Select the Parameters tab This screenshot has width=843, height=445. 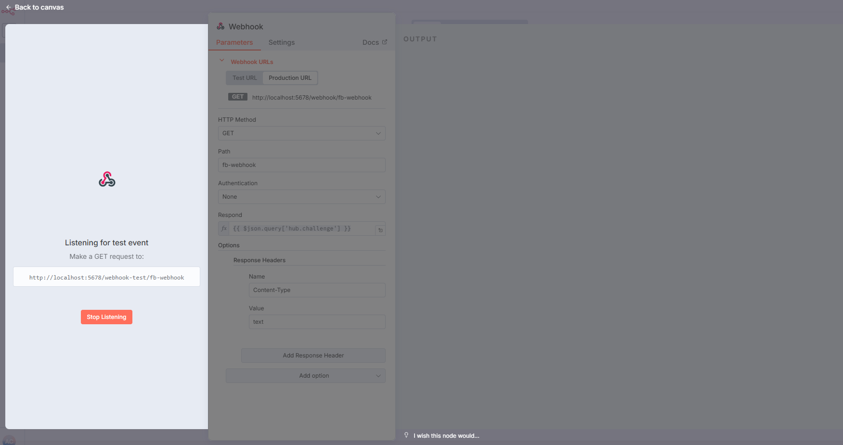(x=234, y=42)
